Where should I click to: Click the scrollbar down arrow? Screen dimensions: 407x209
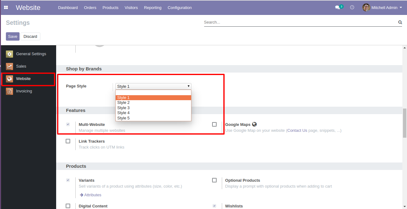[405, 206]
